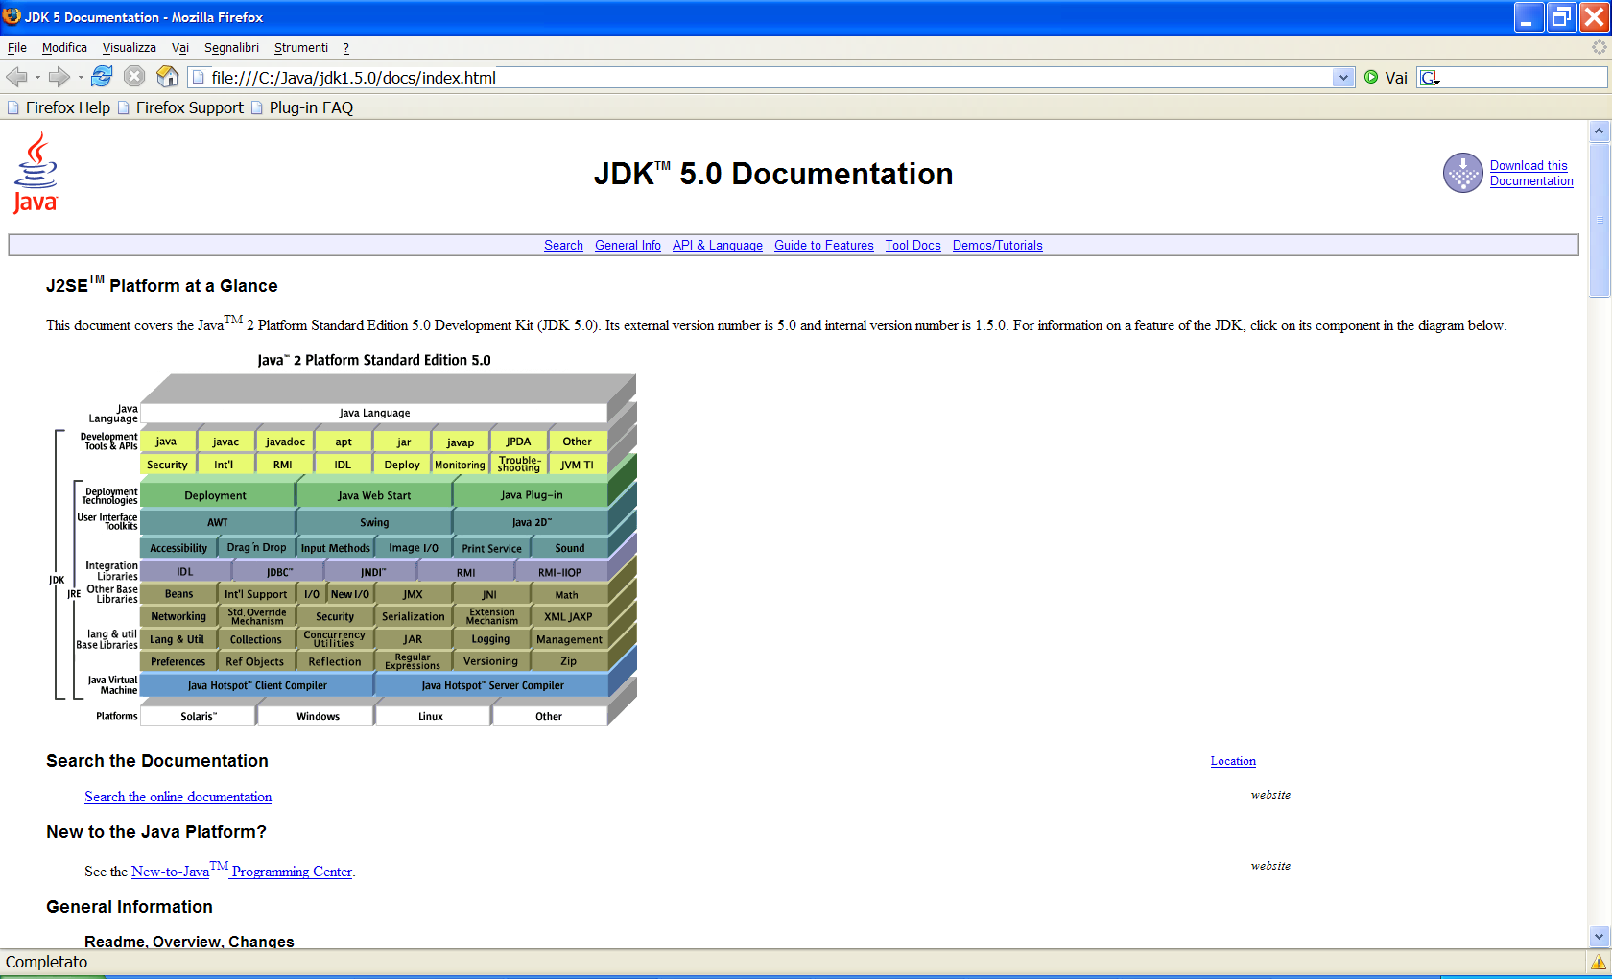Open the Forward history dropdown arrow
1612x979 pixels.
(81, 78)
